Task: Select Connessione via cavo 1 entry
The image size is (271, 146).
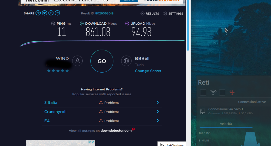Action: [234, 111]
